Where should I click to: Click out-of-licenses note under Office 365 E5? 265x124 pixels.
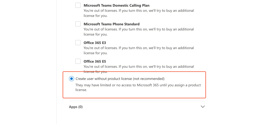click(138, 67)
